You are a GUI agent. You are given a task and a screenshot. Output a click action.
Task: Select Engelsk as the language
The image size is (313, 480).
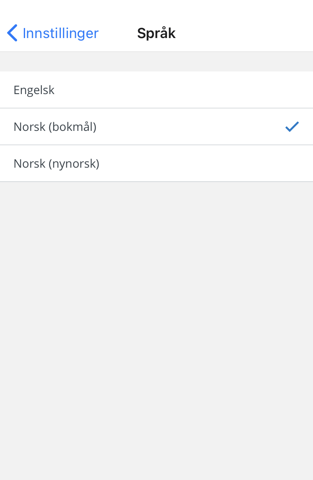(156, 90)
